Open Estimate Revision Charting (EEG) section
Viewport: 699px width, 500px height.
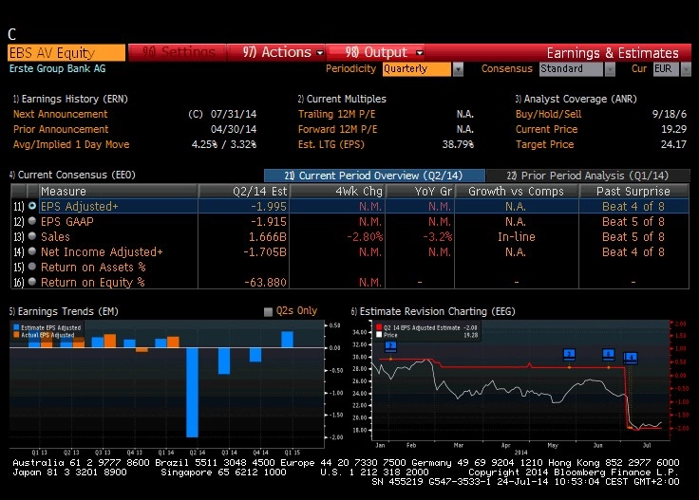(x=433, y=311)
